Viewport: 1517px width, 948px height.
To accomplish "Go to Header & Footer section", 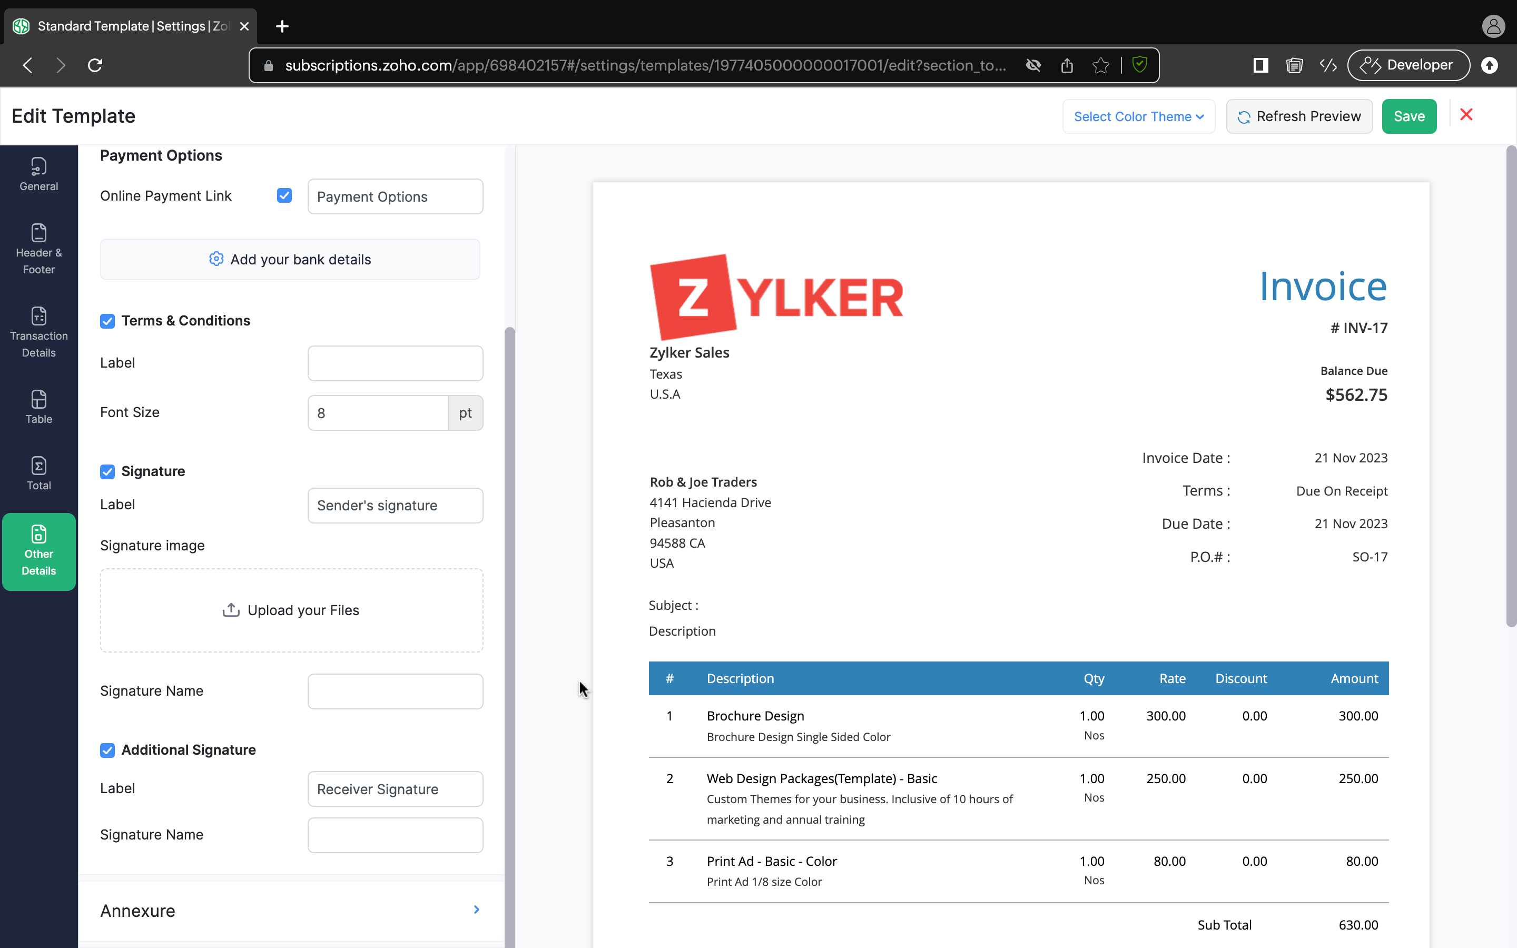I will 38,249.
